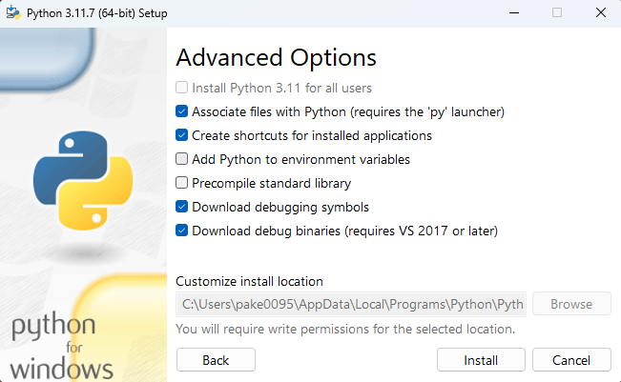Image resolution: width=621 pixels, height=382 pixels.
Task: Uncheck Associate files with Python
Action: tap(182, 111)
